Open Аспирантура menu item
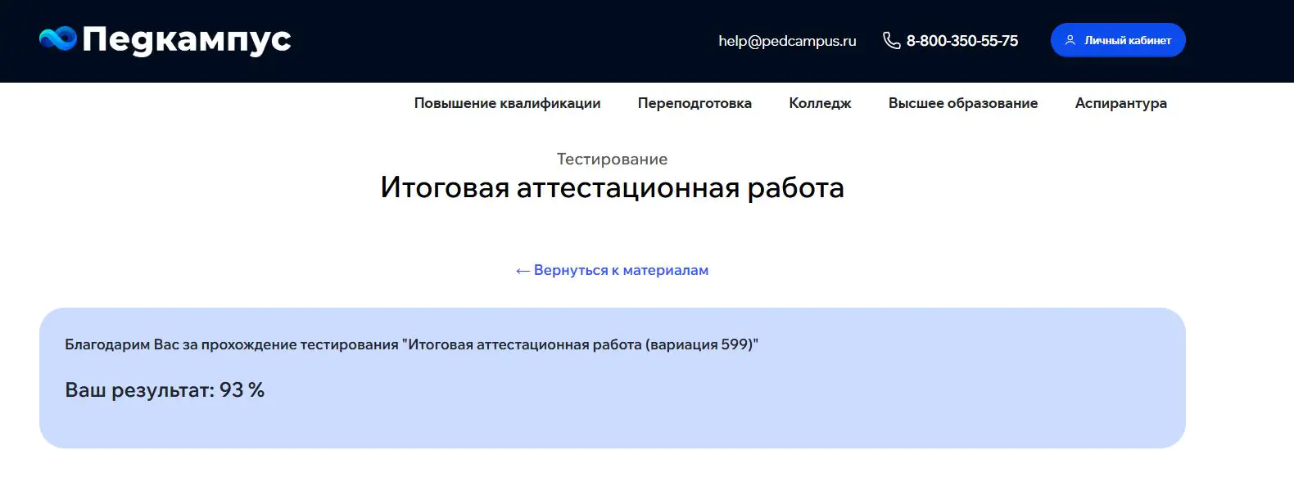This screenshot has height=486, width=1294. [1120, 103]
